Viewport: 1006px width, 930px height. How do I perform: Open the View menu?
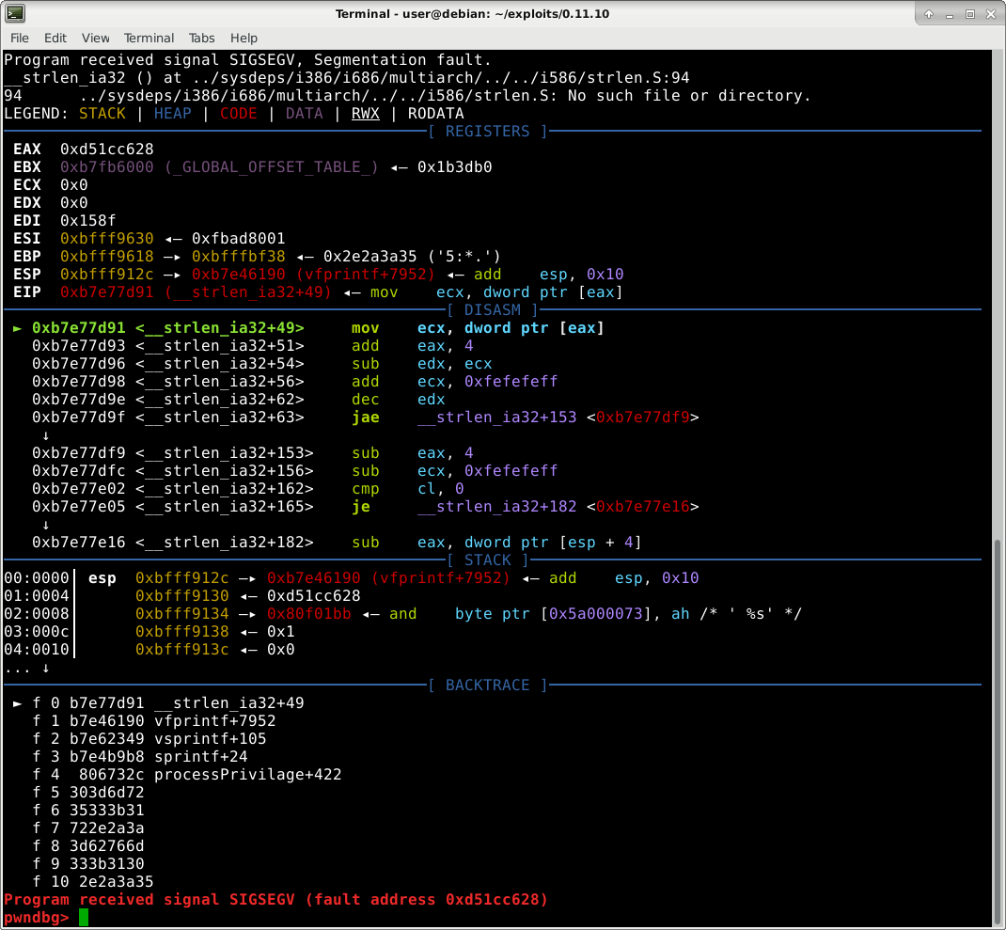point(95,38)
